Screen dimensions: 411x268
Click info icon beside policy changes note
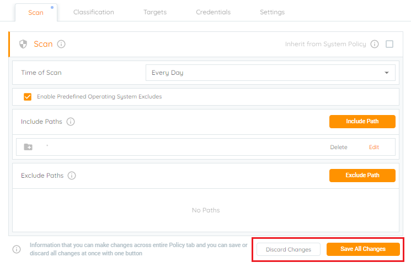17,249
